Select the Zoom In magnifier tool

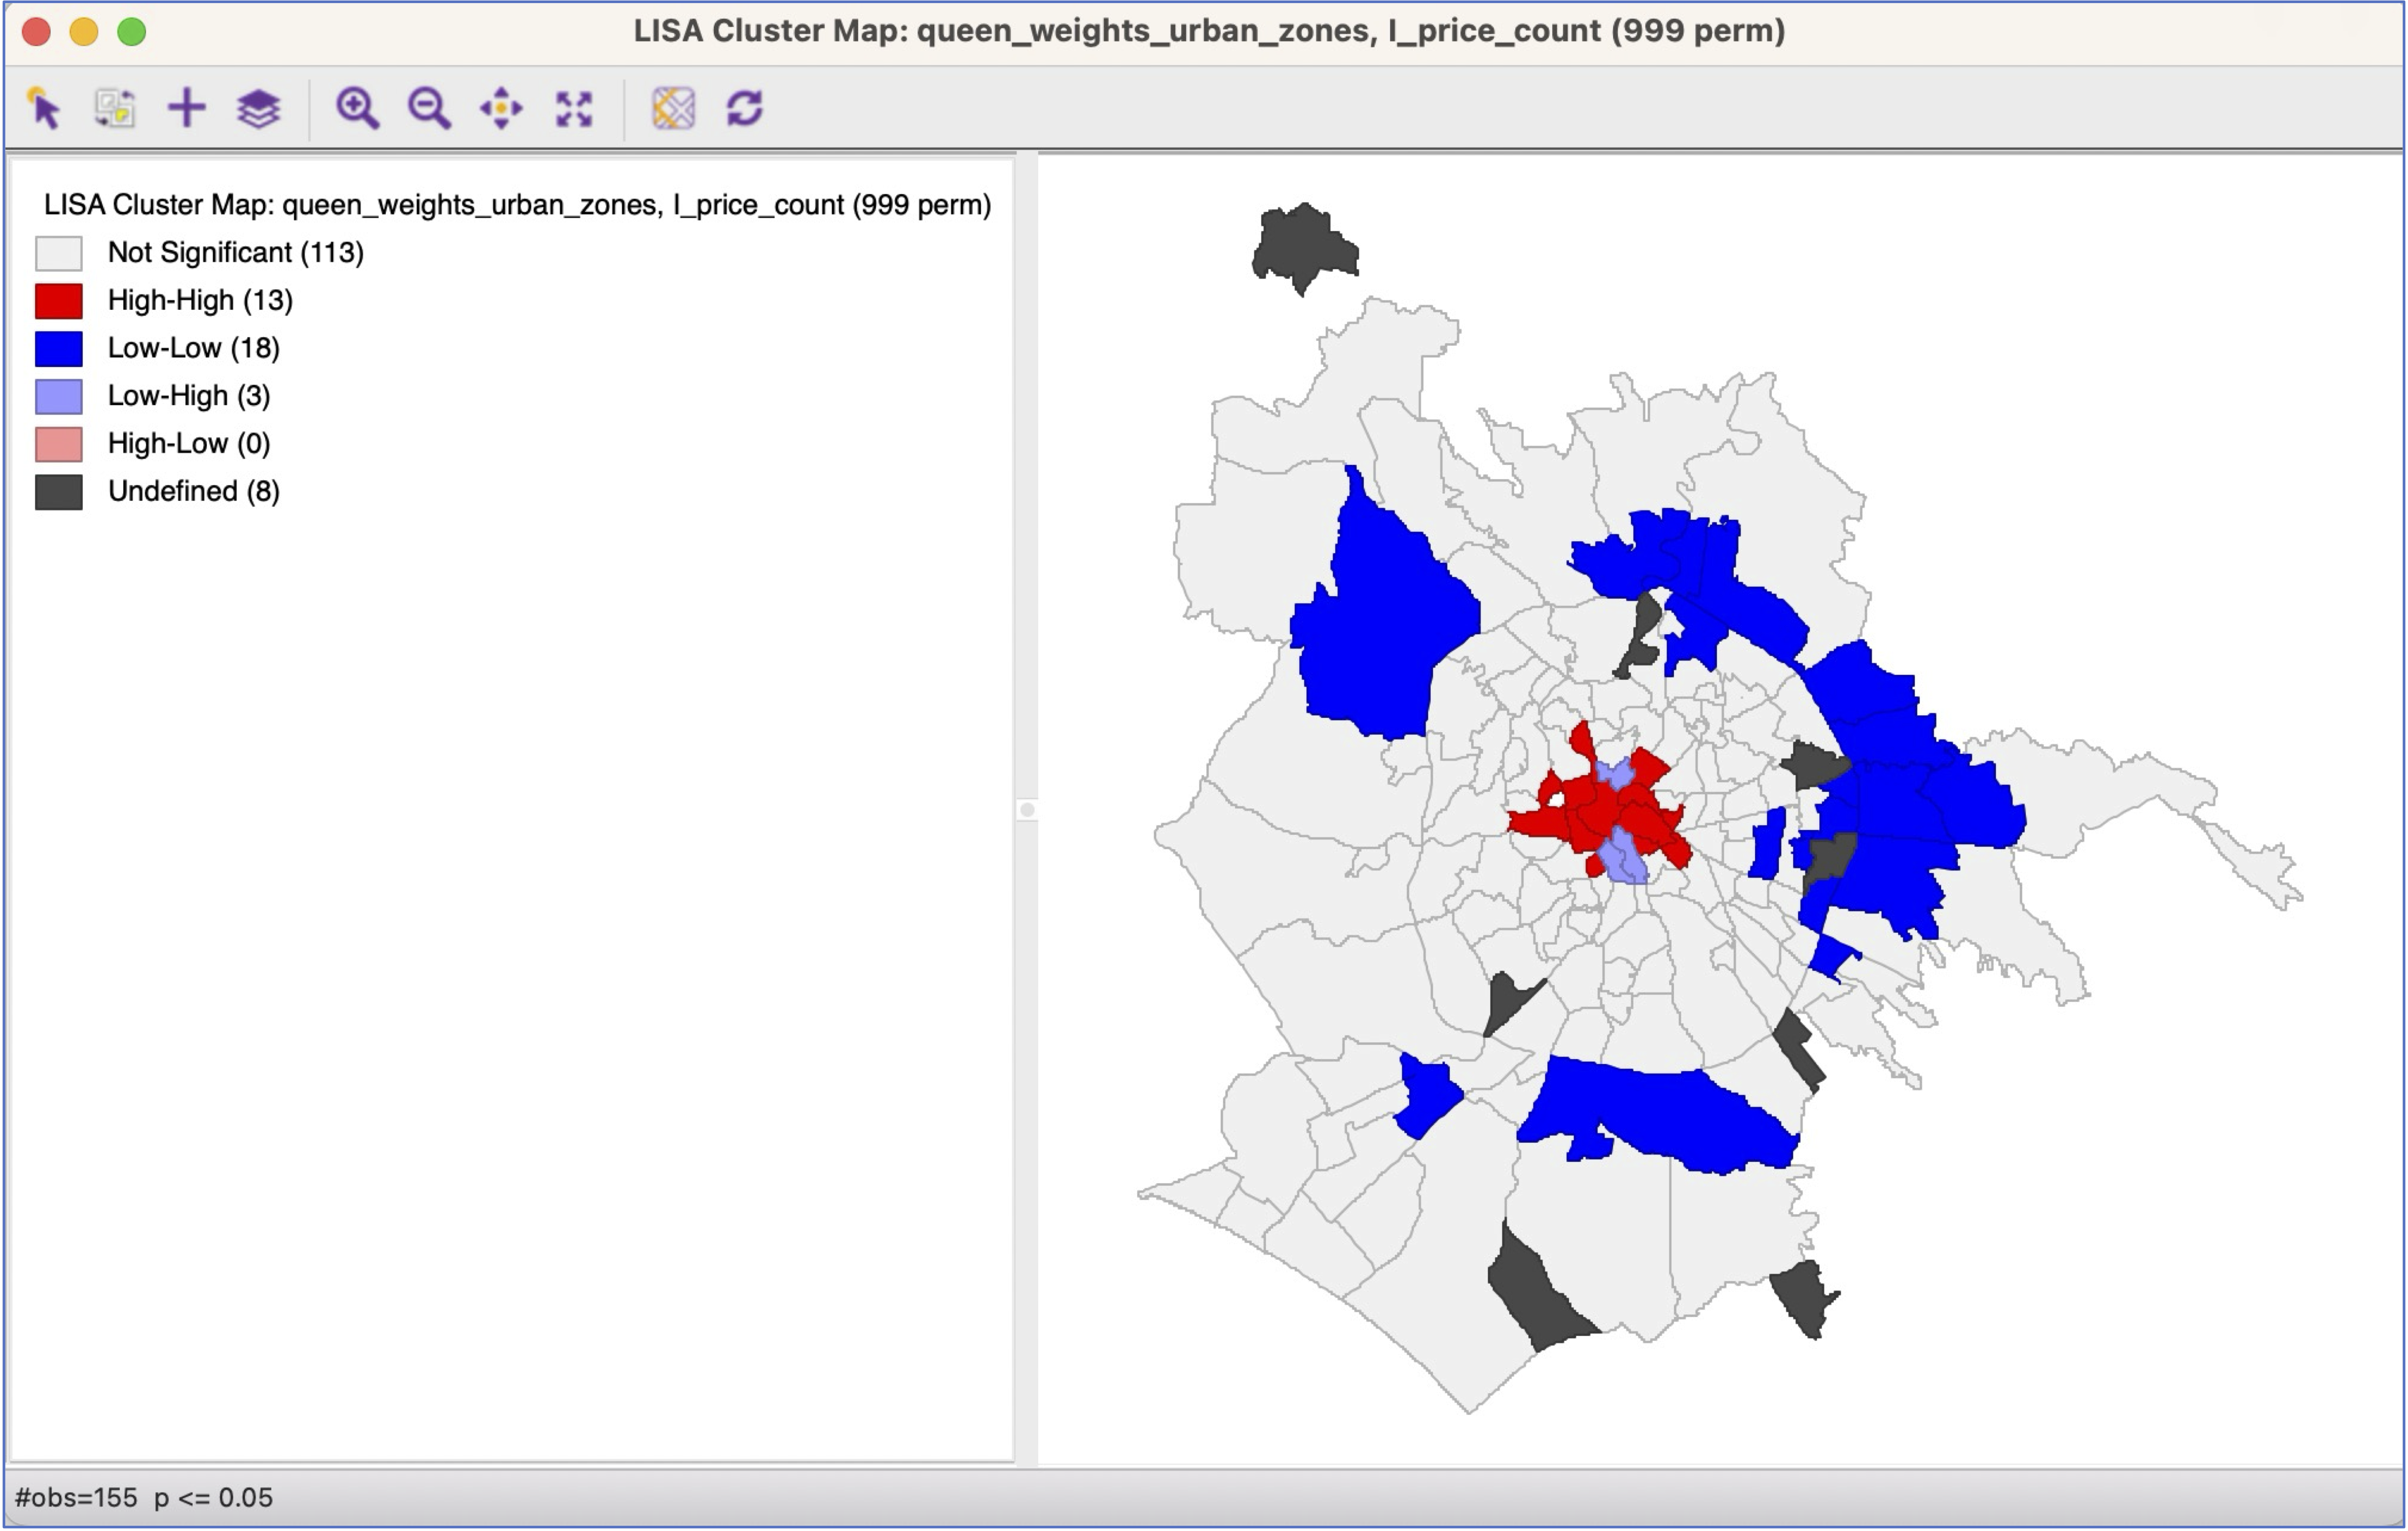pyautogui.click(x=357, y=108)
